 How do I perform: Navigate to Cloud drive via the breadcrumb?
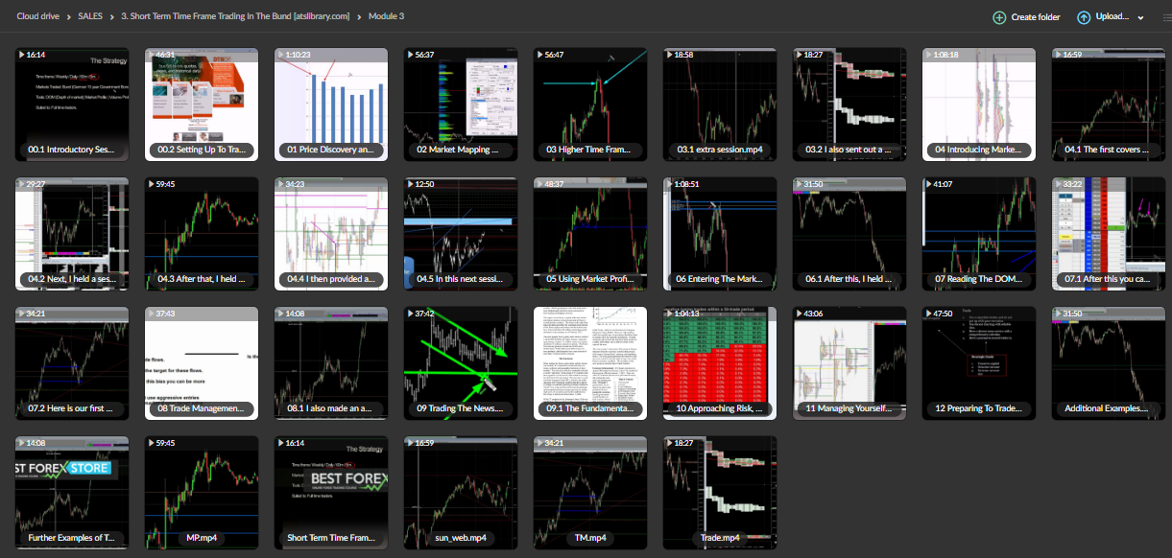pos(37,15)
